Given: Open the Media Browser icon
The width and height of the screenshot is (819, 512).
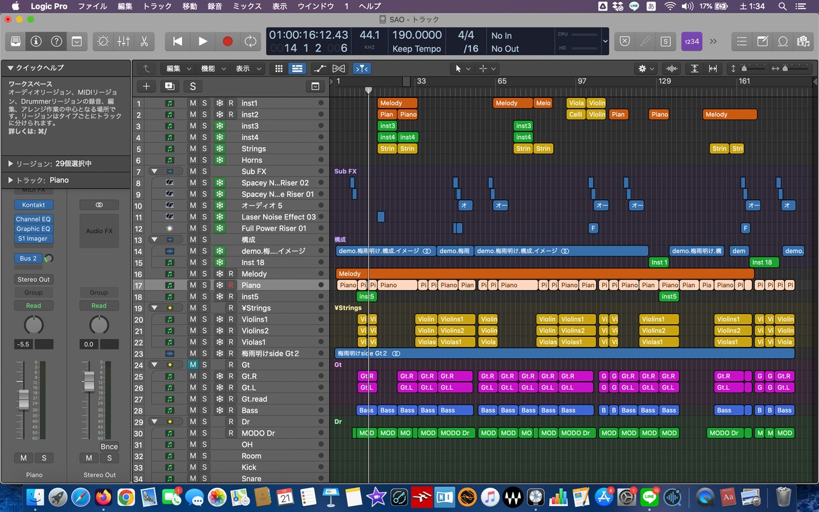Looking at the screenshot, I should point(803,42).
